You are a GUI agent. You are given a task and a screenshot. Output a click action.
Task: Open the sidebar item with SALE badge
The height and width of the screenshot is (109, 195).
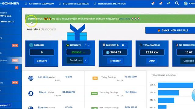point(11,60)
